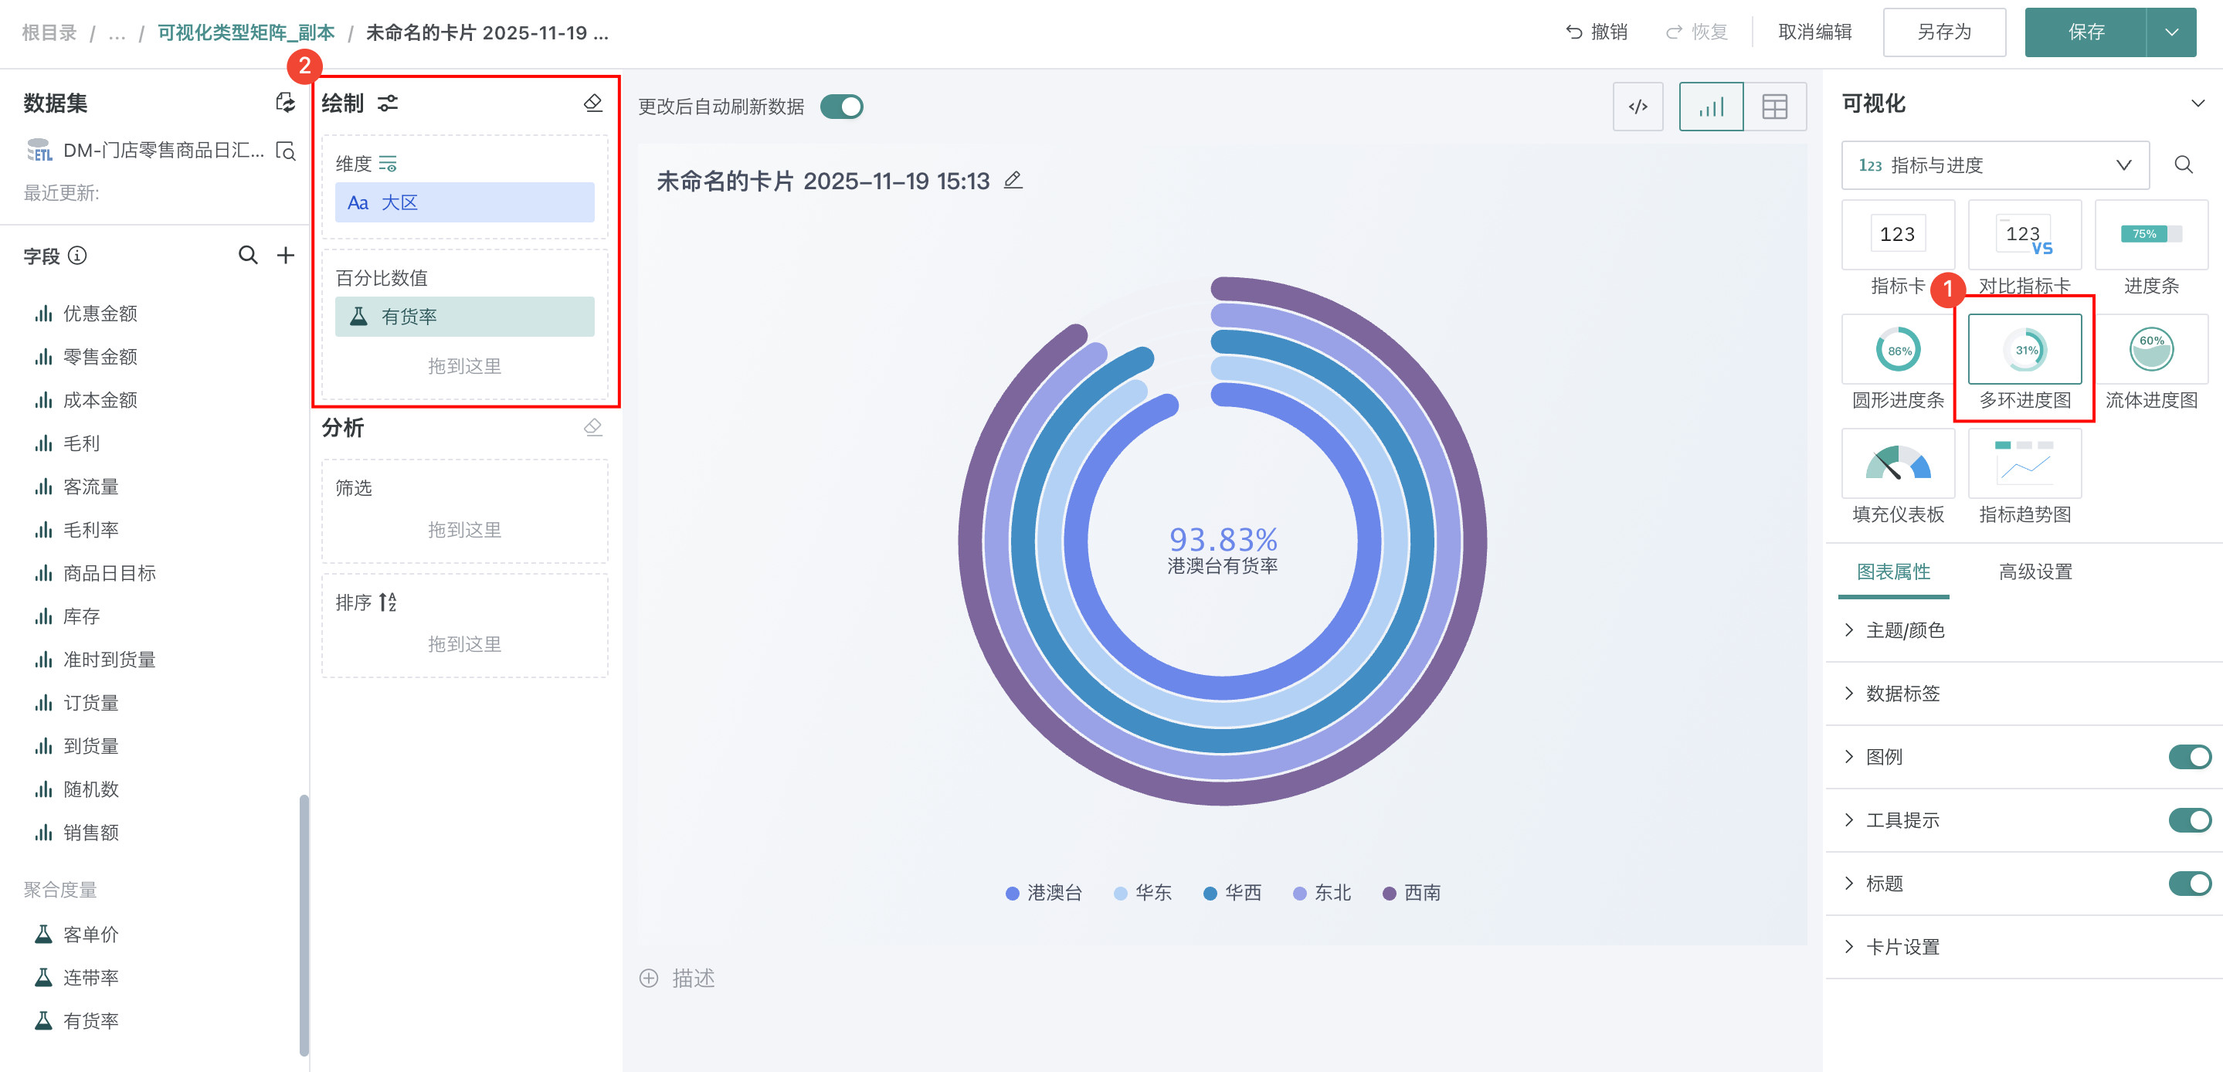The width and height of the screenshot is (2223, 1072).
Task: Click the code view icon button
Action: click(x=1637, y=107)
